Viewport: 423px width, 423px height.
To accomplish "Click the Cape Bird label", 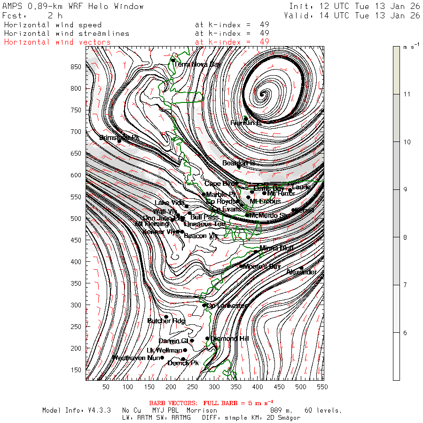I will coord(219,184).
